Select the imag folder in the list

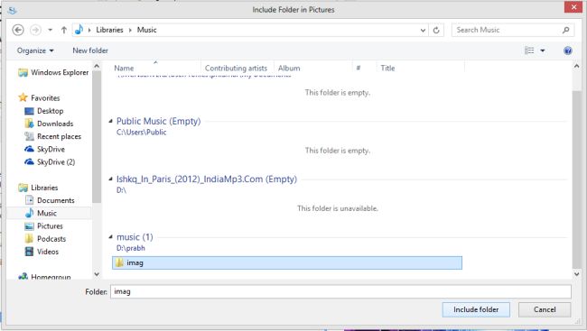[287, 263]
